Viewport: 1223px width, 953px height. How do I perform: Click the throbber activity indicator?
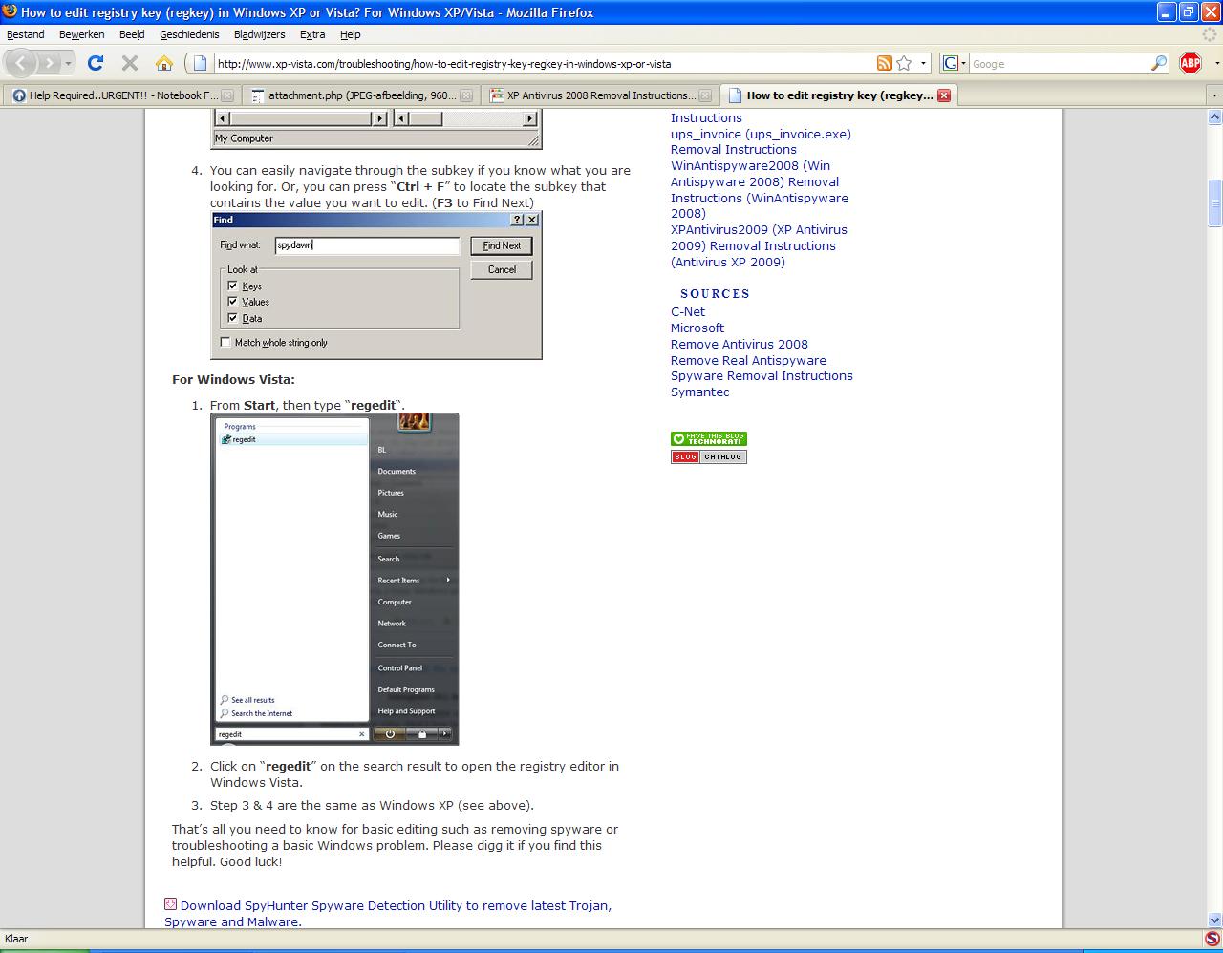[1210, 34]
